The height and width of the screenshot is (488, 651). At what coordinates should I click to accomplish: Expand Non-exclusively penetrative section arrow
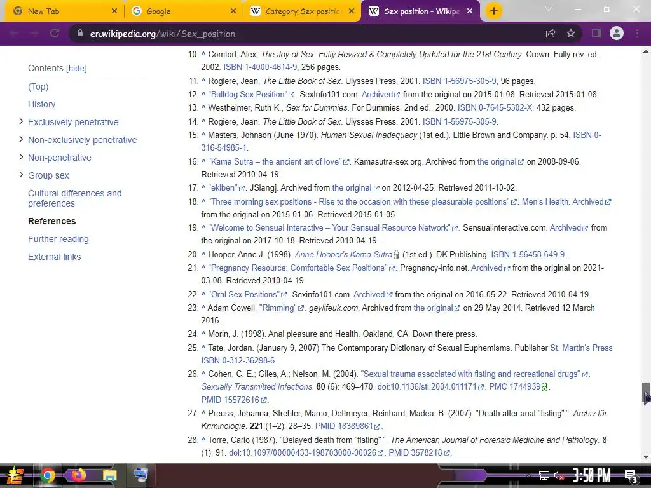[21, 139]
